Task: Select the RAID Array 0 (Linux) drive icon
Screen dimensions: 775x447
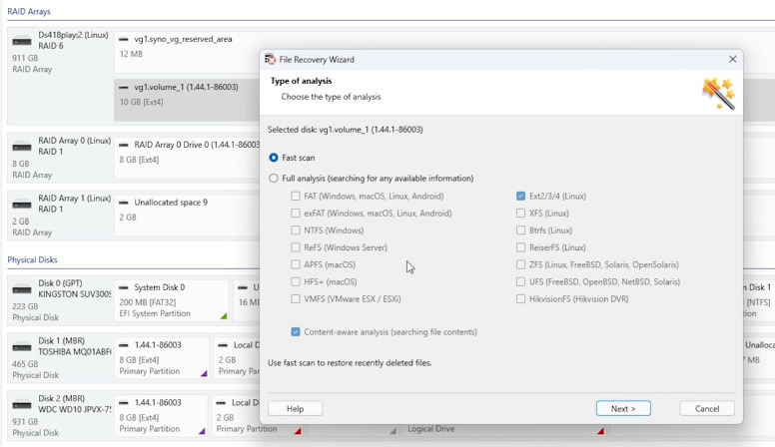Action: (x=22, y=147)
